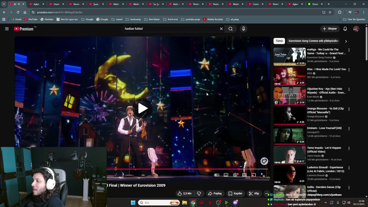Like the video (2,3 Mn)
This screenshot has height=207, width=368.
coord(184,193)
